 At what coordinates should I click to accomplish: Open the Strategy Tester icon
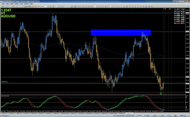[21, 6]
